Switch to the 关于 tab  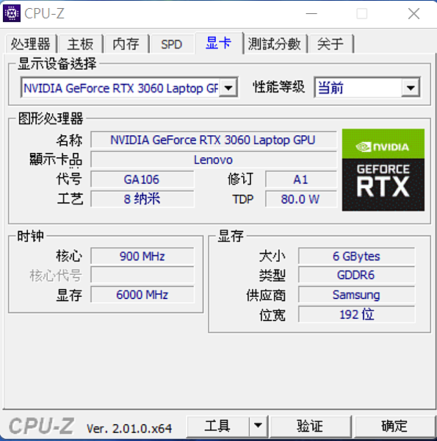point(331,44)
